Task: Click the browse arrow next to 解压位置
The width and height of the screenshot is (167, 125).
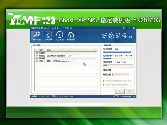Action: pos(132,74)
